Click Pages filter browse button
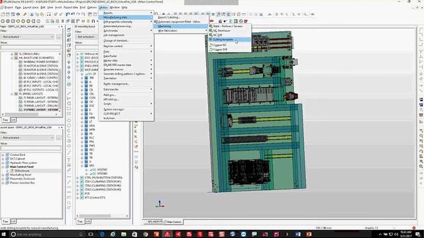The height and width of the screenshot is (238, 424). tap(59, 37)
